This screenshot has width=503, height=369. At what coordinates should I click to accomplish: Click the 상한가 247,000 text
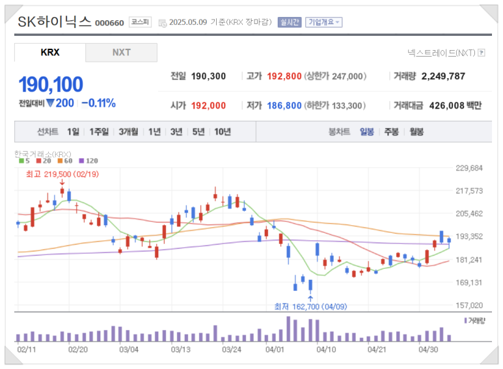tap(335, 76)
